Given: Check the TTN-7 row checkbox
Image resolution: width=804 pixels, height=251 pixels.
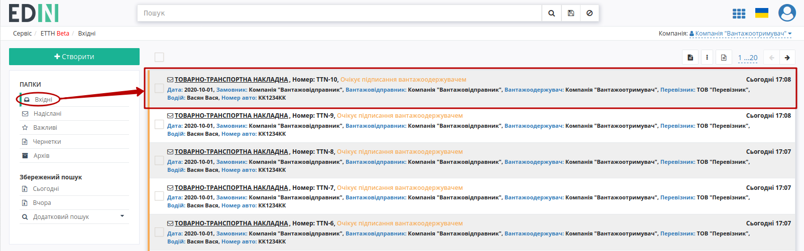Looking at the screenshot, I should [x=159, y=196].
